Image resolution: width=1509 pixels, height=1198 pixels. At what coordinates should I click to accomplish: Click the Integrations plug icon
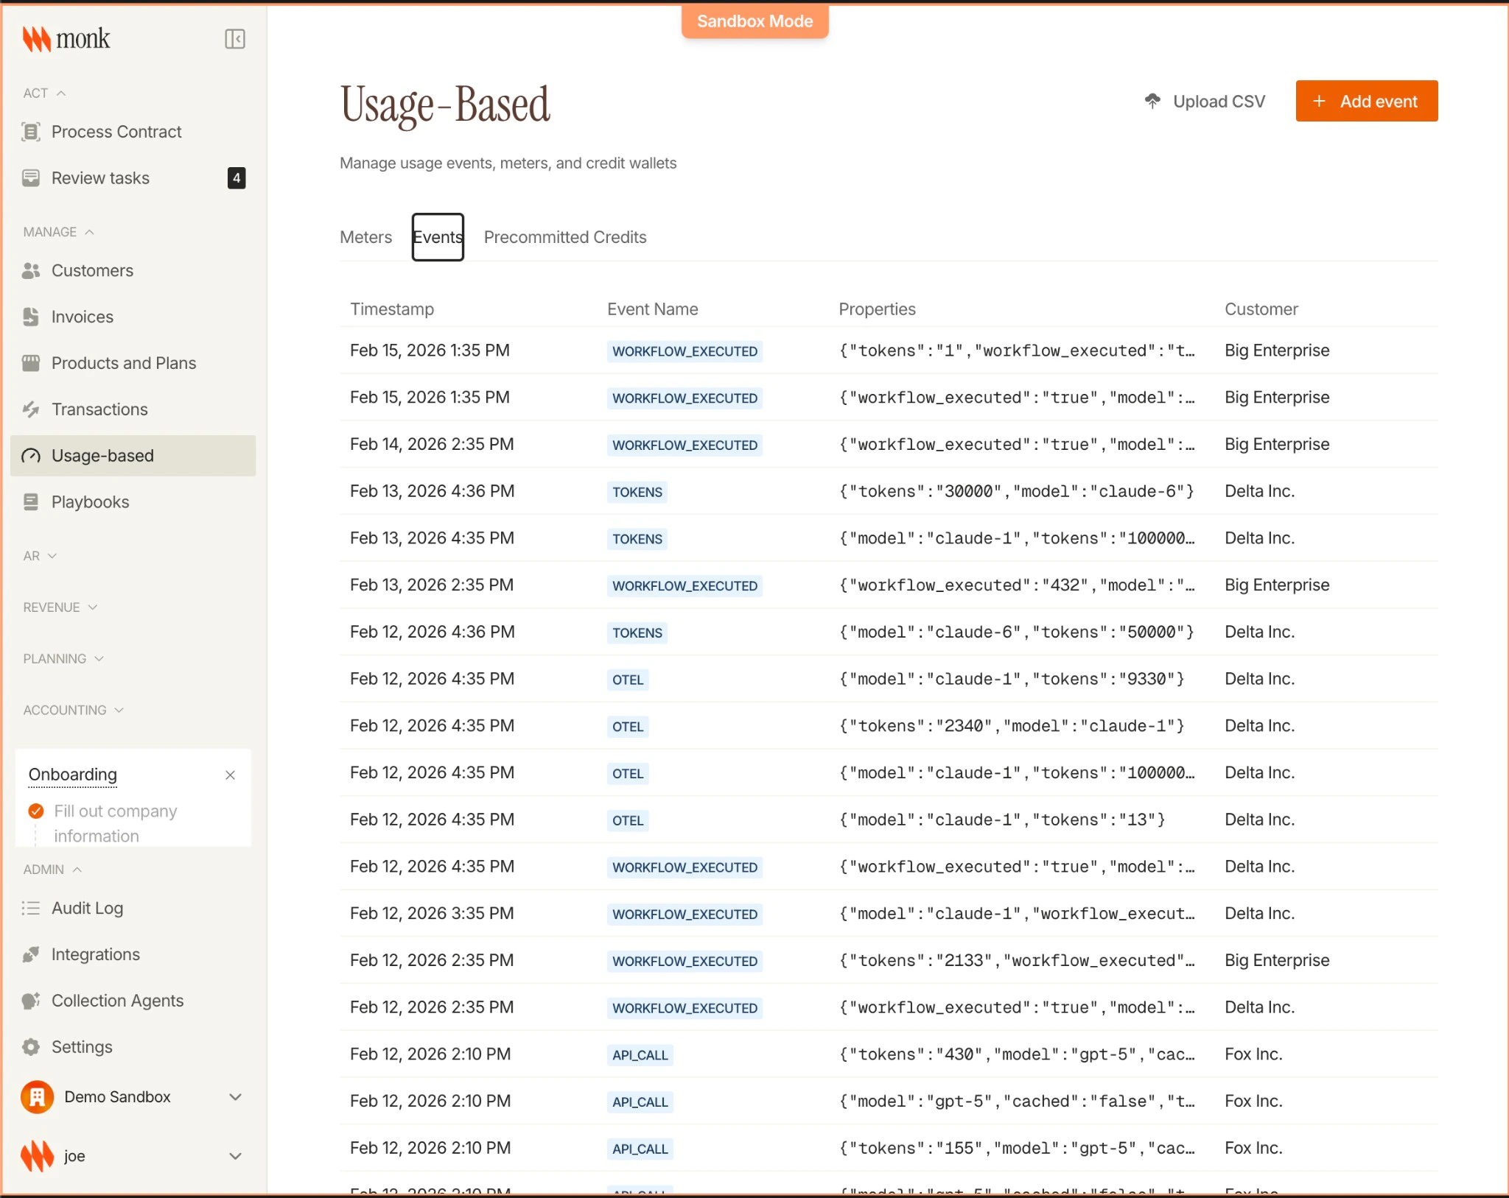coord(31,954)
